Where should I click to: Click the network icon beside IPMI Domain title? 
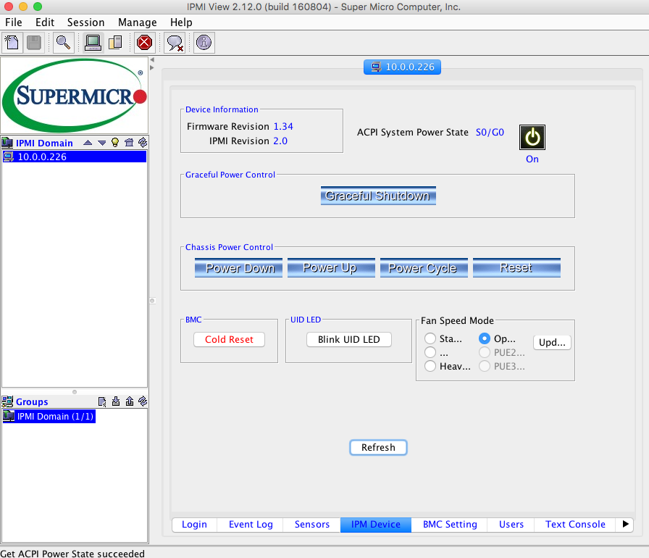(7, 143)
